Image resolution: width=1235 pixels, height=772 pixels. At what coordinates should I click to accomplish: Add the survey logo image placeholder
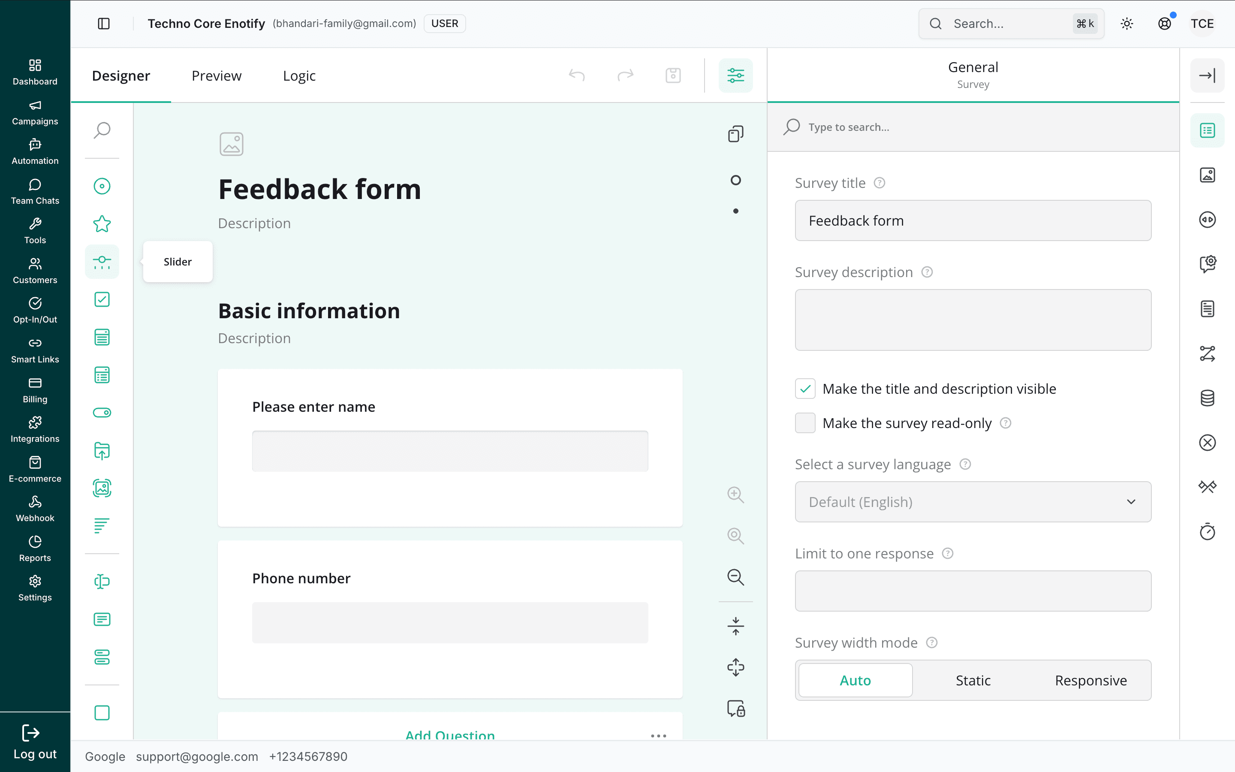(231, 144)
